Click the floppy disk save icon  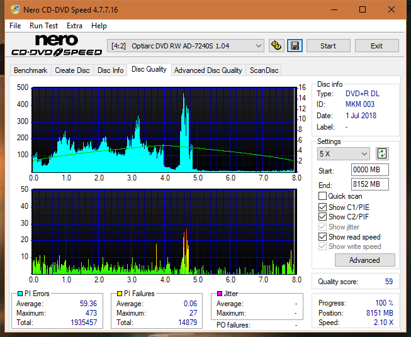(x=295, y=46)
